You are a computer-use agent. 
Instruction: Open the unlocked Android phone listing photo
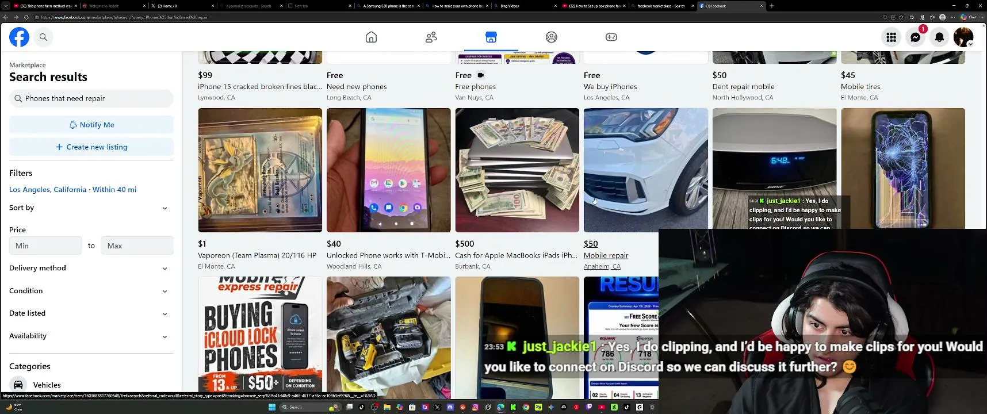pos(389,170)
